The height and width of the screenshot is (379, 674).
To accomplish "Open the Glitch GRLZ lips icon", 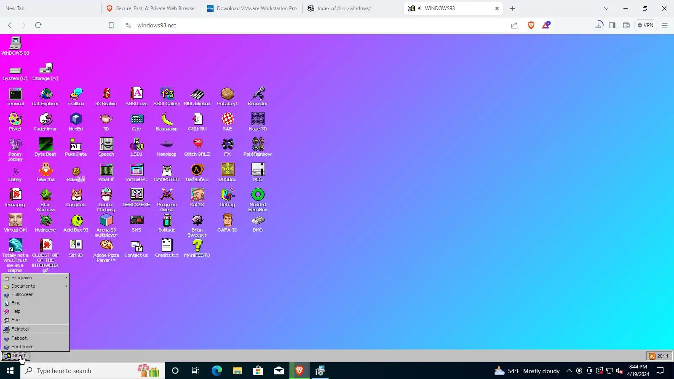I will (197, 147).
